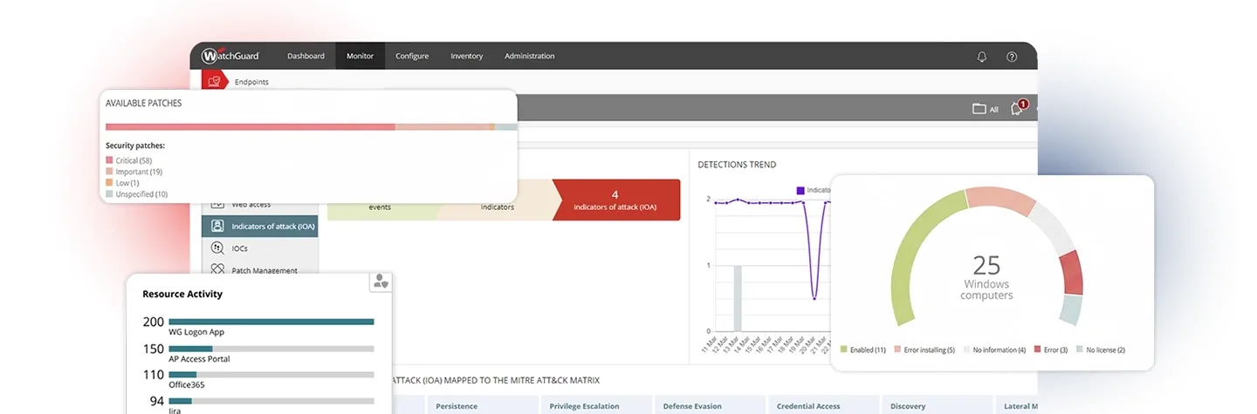The height and width of the screenshot is (414, 1257).
Task: Click the Defense Evasion column header
Action: pos(709,405)
